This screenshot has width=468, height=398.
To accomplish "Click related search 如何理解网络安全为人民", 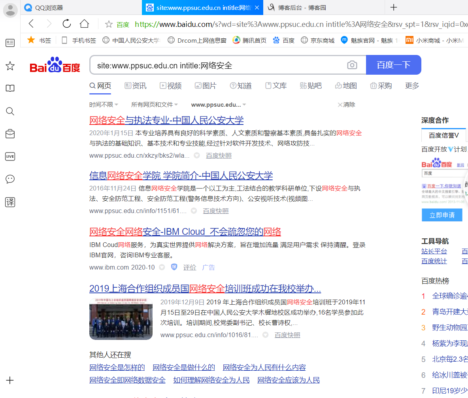I will 211,380.
